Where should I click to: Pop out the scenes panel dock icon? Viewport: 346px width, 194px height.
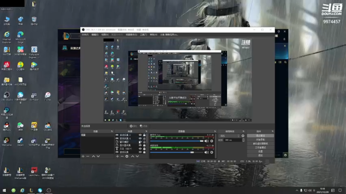coord(112,131)
